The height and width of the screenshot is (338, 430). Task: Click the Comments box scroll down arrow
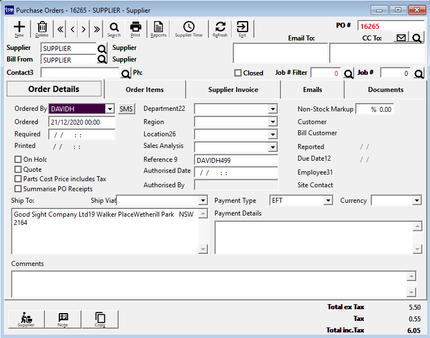tap(411, 292)
